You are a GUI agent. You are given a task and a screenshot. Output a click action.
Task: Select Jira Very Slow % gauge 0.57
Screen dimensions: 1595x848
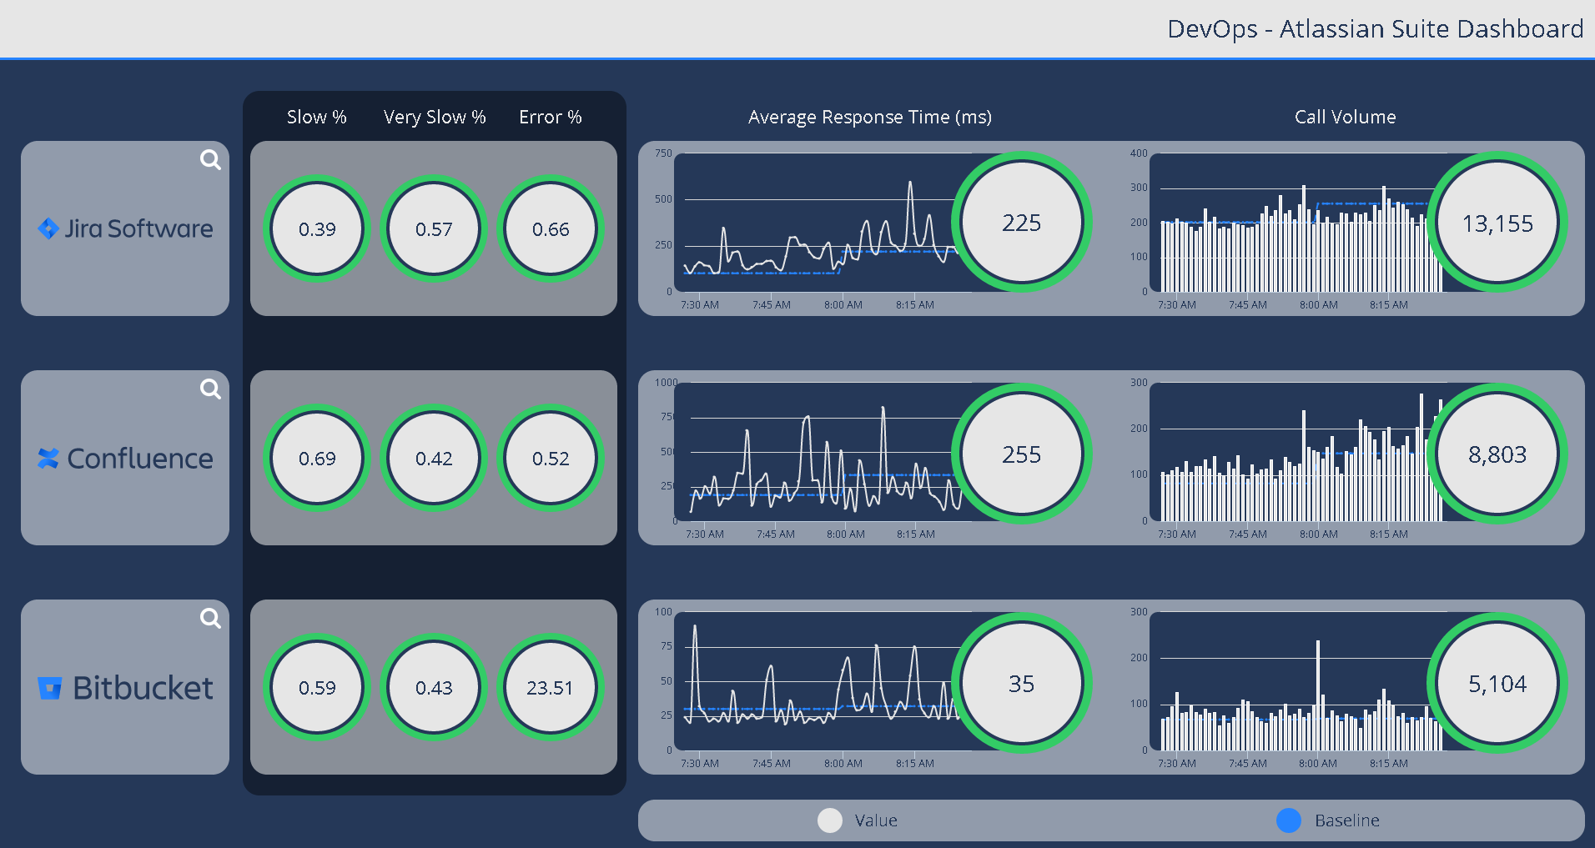(x=434, y=228)
